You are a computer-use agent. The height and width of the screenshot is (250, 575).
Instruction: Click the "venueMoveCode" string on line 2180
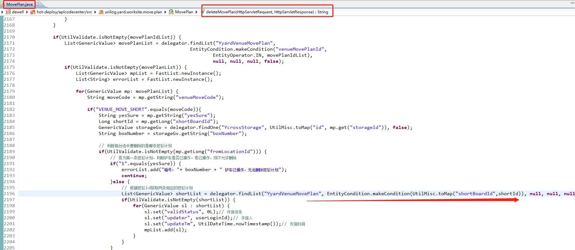tap(197, 97)
